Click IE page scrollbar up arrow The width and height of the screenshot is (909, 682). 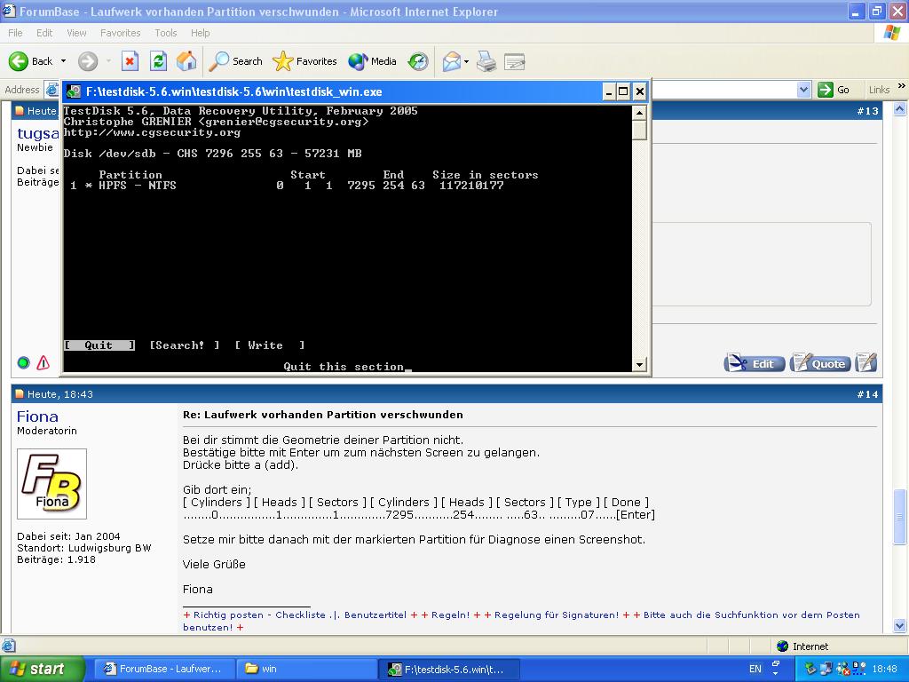[900, 108]
